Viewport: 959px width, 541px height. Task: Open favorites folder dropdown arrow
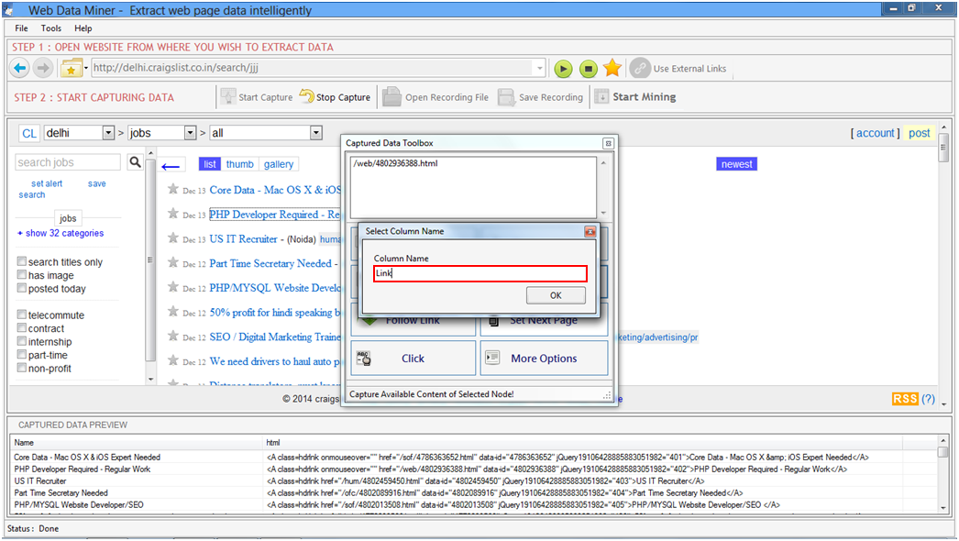coord(85,68)
